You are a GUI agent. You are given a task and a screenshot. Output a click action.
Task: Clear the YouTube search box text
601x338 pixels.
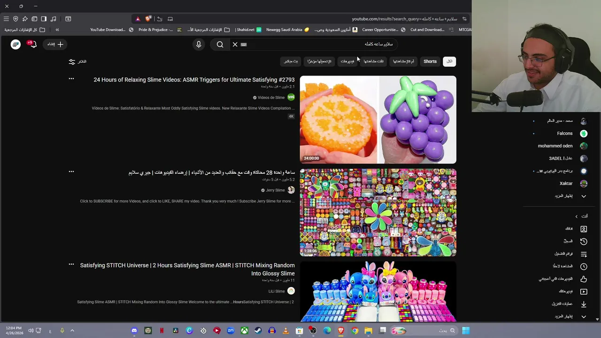pos(235,44)
